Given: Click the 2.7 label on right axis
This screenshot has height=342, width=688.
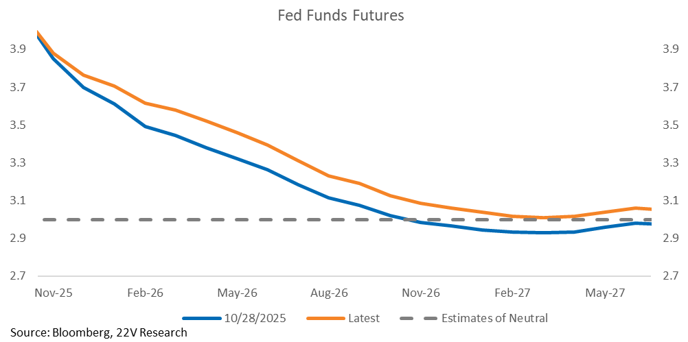Looking at the screenshot, I should pyautogui.click(x=669, y=276).
